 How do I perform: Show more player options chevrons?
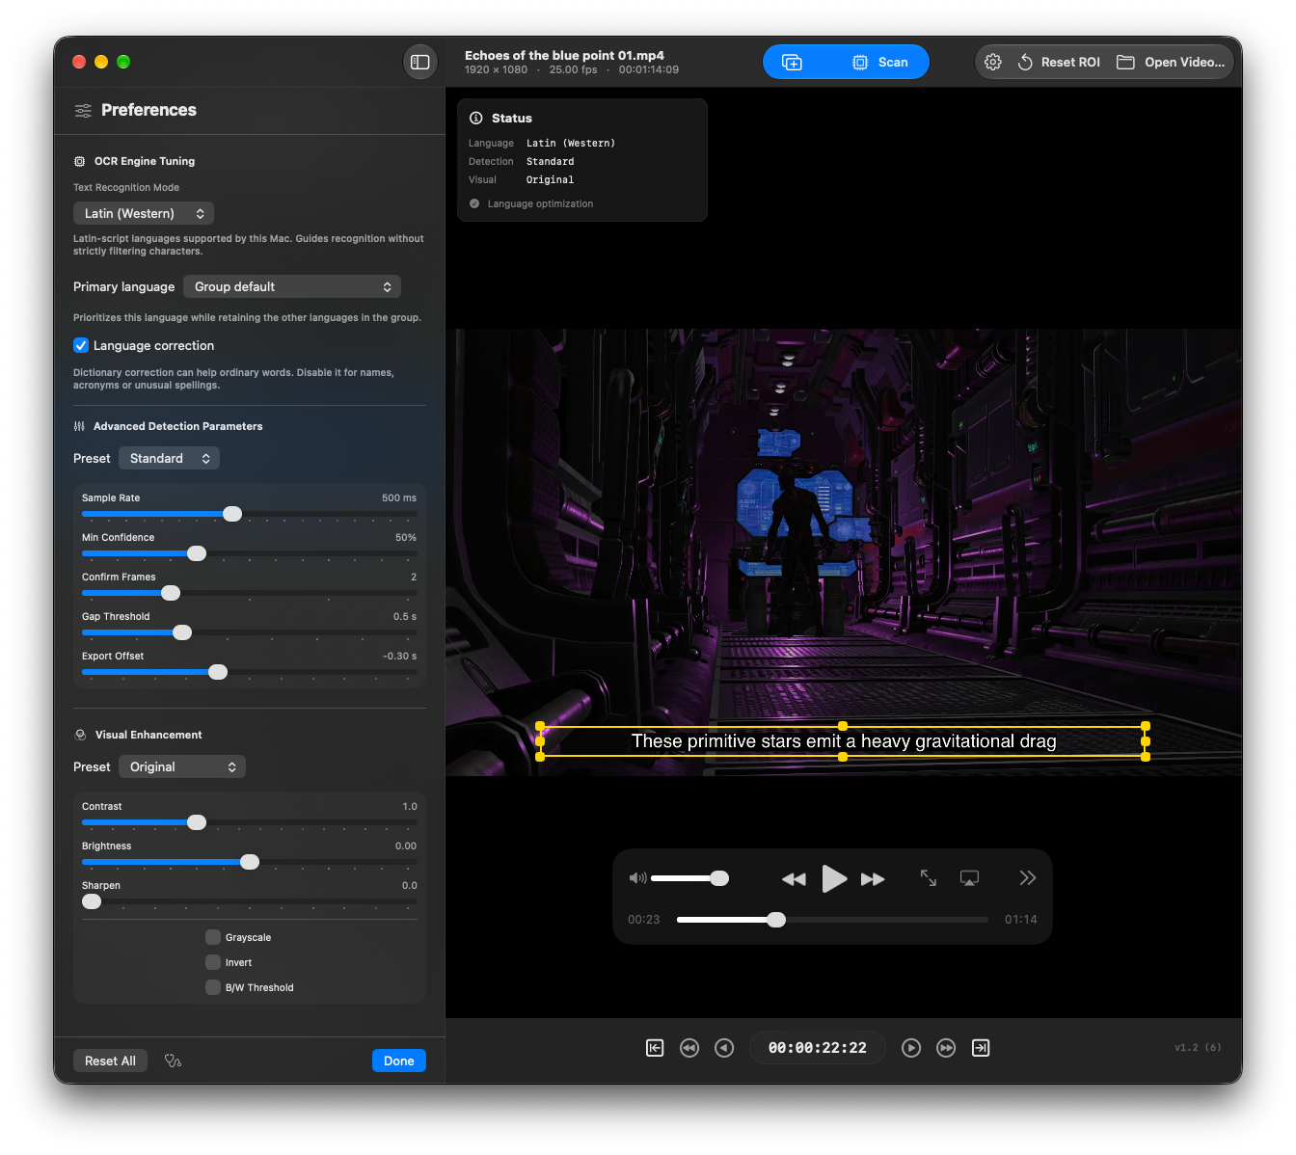tap(1028, 877)
